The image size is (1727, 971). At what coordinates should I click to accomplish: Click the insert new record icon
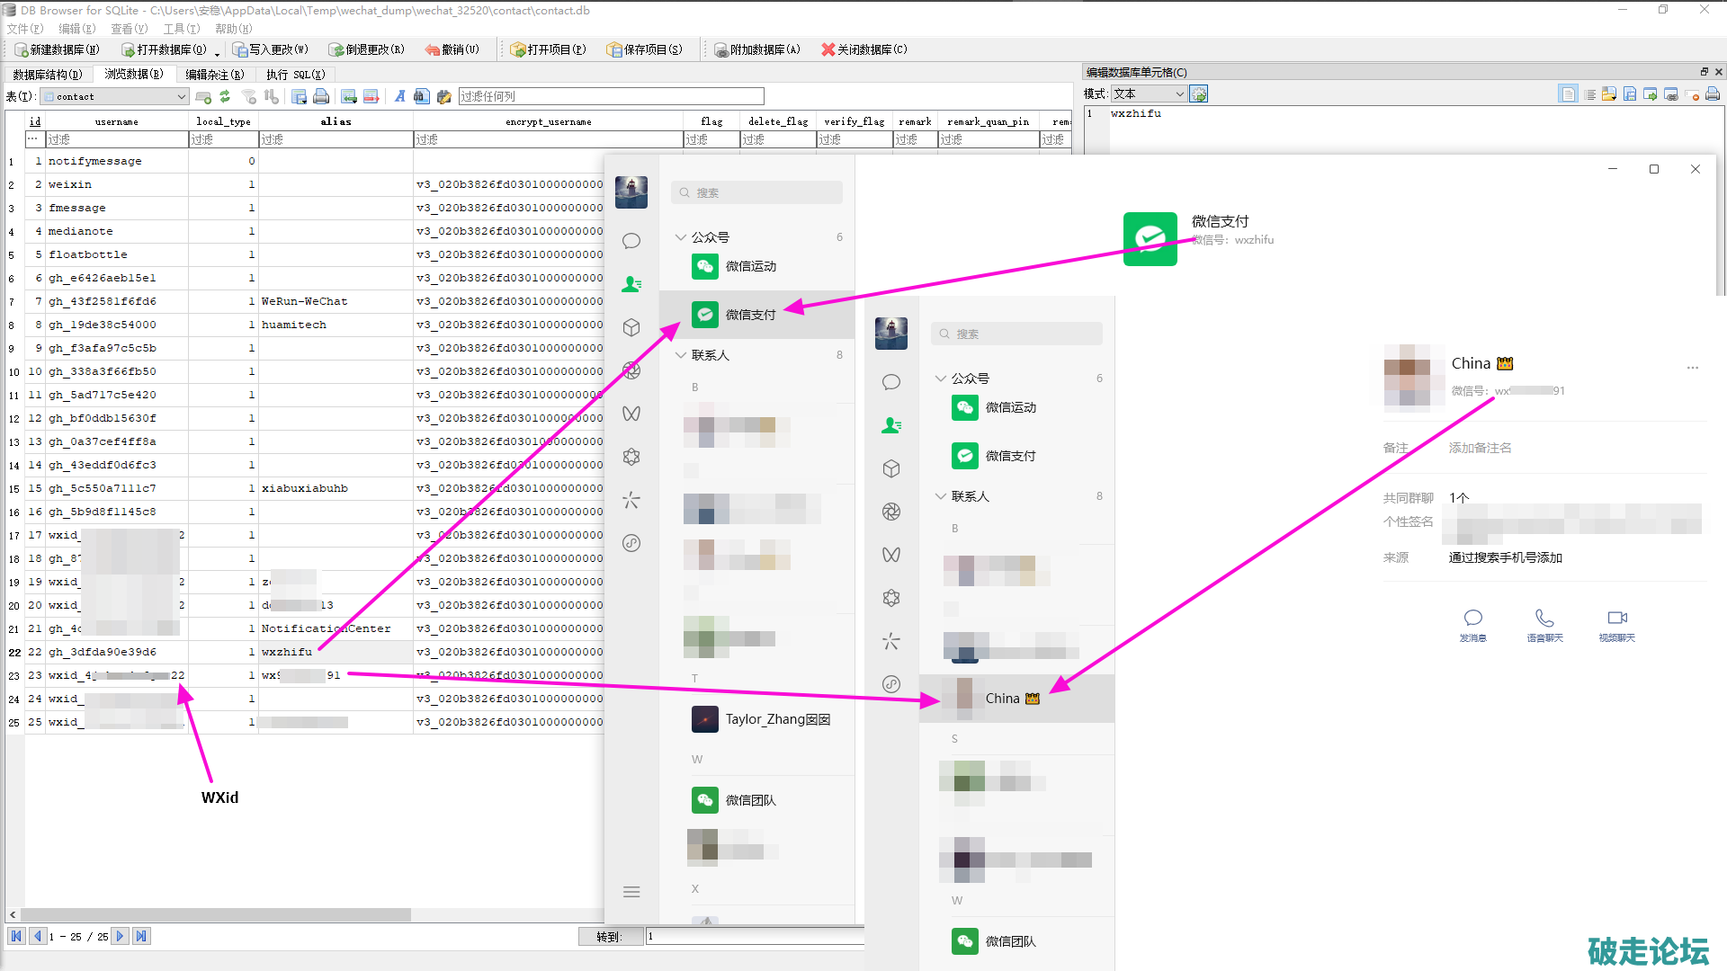[x=349, y=96]
